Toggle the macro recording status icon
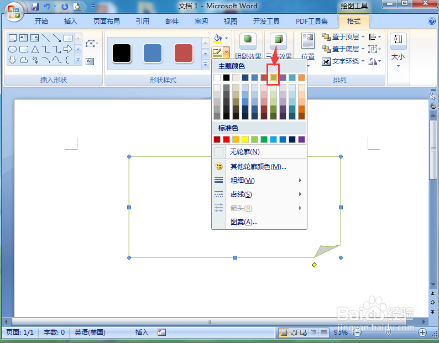 point(161,333)
